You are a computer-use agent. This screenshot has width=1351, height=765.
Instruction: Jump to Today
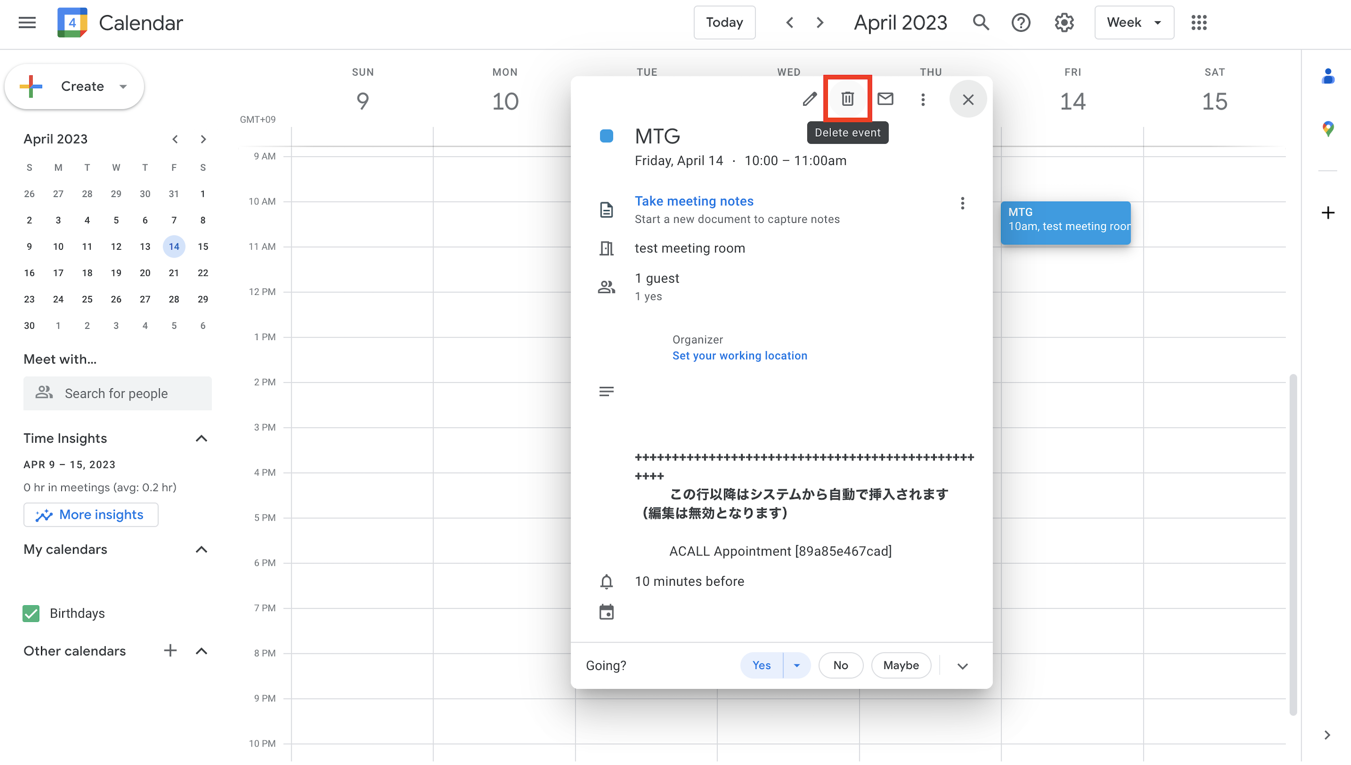point(724,23)
